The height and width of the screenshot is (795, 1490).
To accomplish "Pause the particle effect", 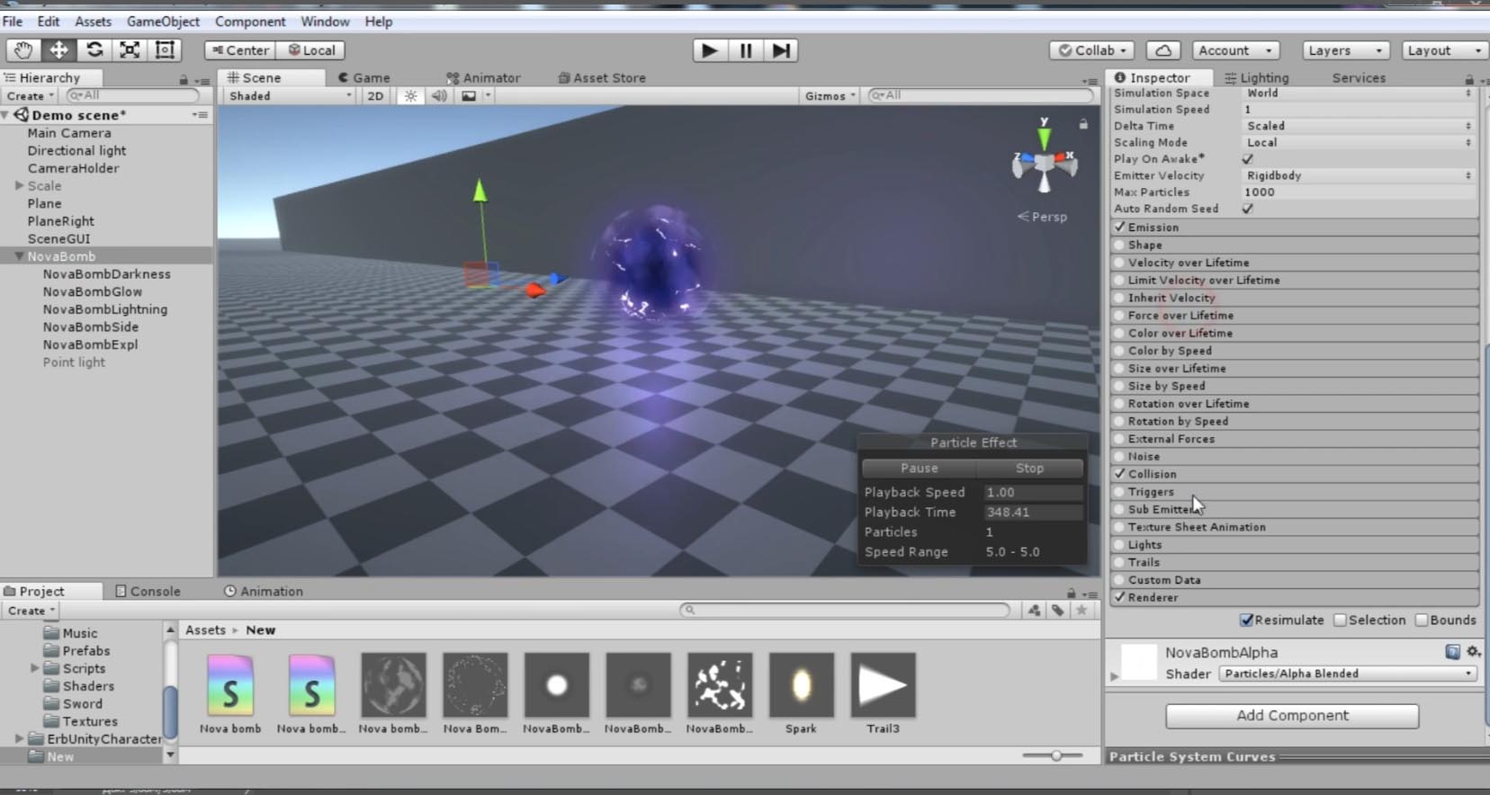I will click(x=920, y=469).
